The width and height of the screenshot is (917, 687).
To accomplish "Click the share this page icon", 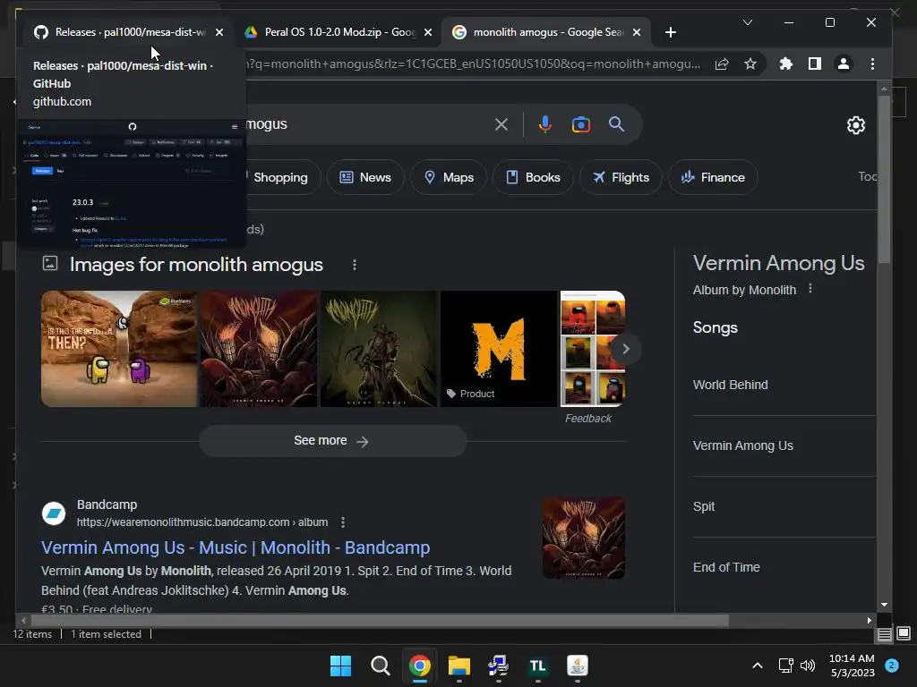I will point(722,64).
